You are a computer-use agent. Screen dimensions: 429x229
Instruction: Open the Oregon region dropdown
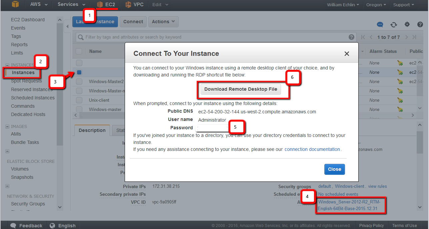376,5
